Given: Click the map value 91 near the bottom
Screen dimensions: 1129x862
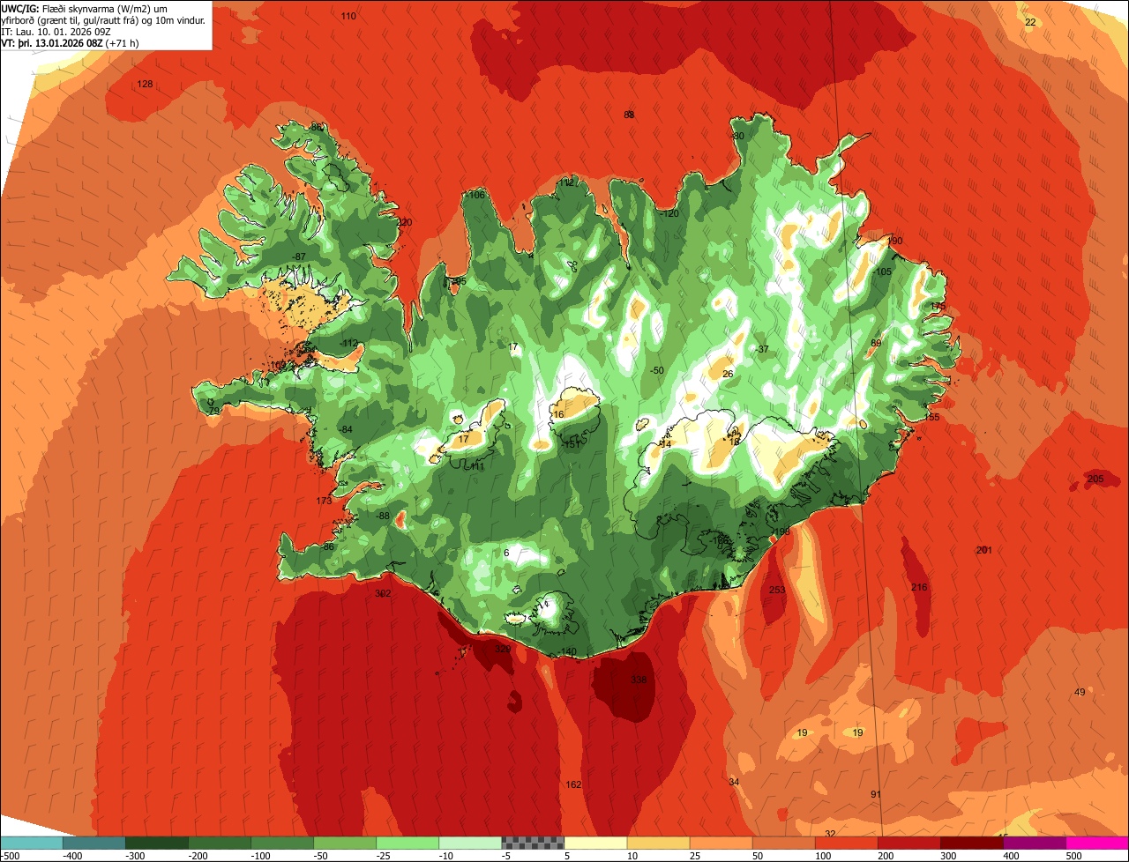Looking at the screenshot, I should click(876, 794).
